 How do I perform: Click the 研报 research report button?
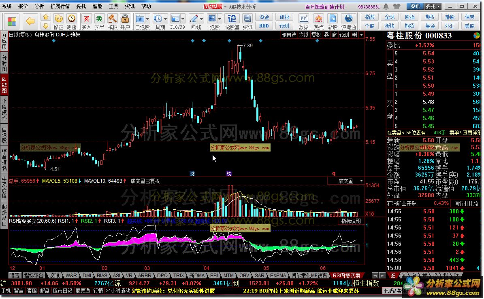285,17
